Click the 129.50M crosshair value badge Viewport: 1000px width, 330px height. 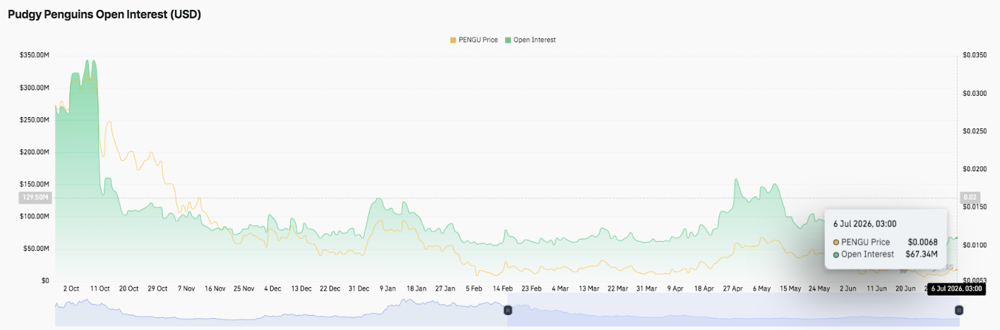(x=35, y=197)
